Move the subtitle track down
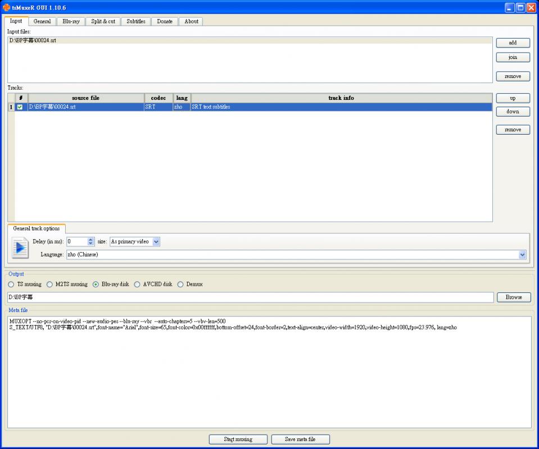 tap(513, 111)
